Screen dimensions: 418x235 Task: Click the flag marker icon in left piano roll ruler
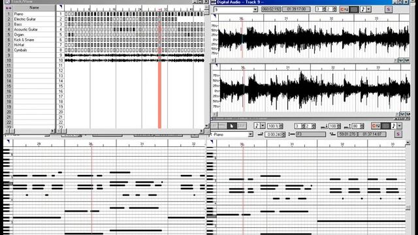pyautogui.click(x=8, y=142)
